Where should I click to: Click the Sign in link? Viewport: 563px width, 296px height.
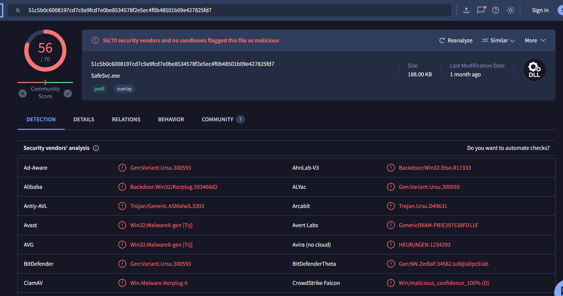pyautogui.click(x=540, y=10)
